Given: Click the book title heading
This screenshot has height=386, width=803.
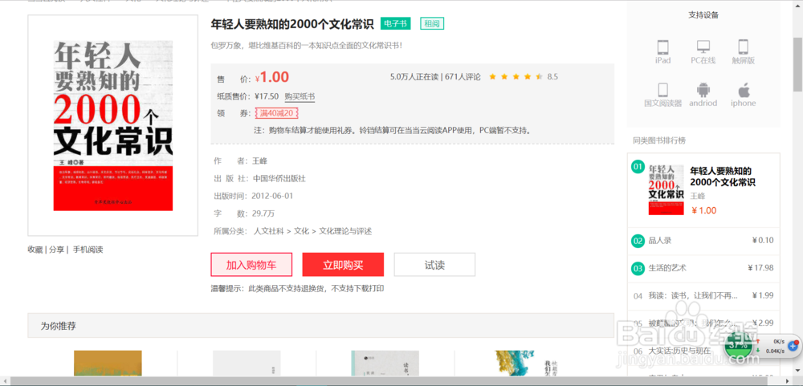Looking at the screenshot, I should point(292,24).
